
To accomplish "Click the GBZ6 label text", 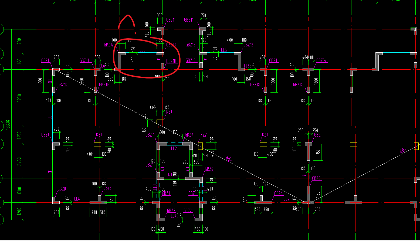I will click(209, 169).
